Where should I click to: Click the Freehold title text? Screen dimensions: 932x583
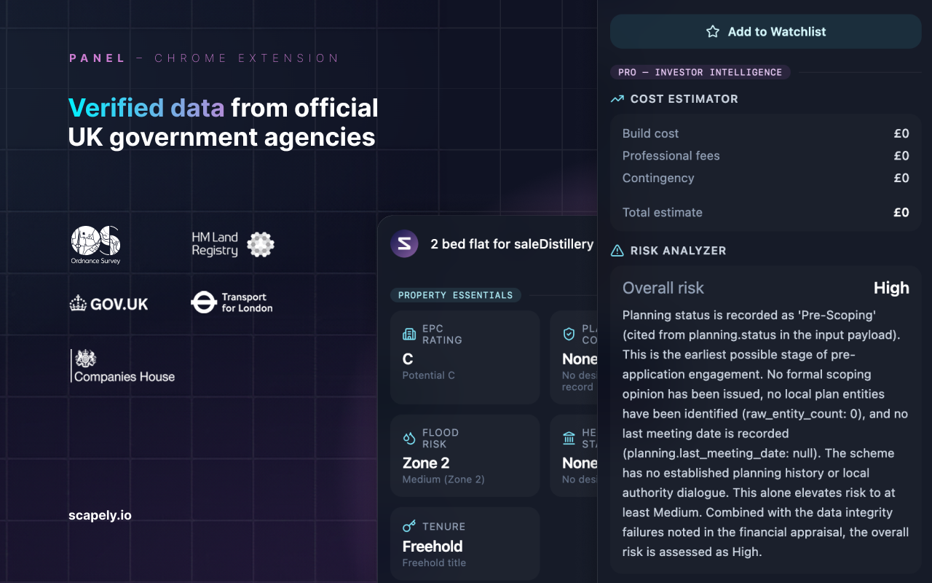[x=434, y=563]
